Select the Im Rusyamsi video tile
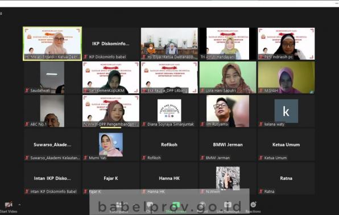The image size is (339, 215). tap(228, 111)
